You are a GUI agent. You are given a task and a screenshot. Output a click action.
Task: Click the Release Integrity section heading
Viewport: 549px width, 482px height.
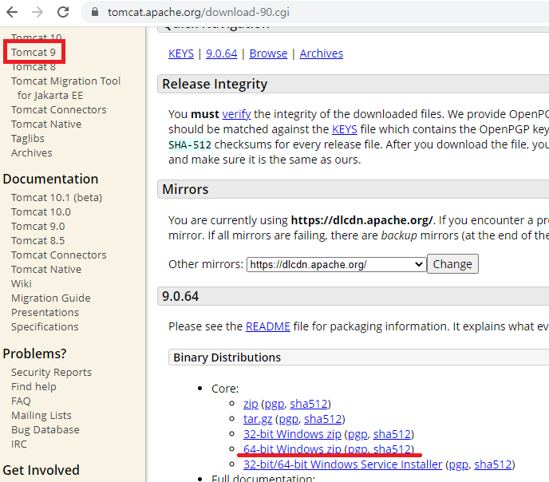[215, 84]
